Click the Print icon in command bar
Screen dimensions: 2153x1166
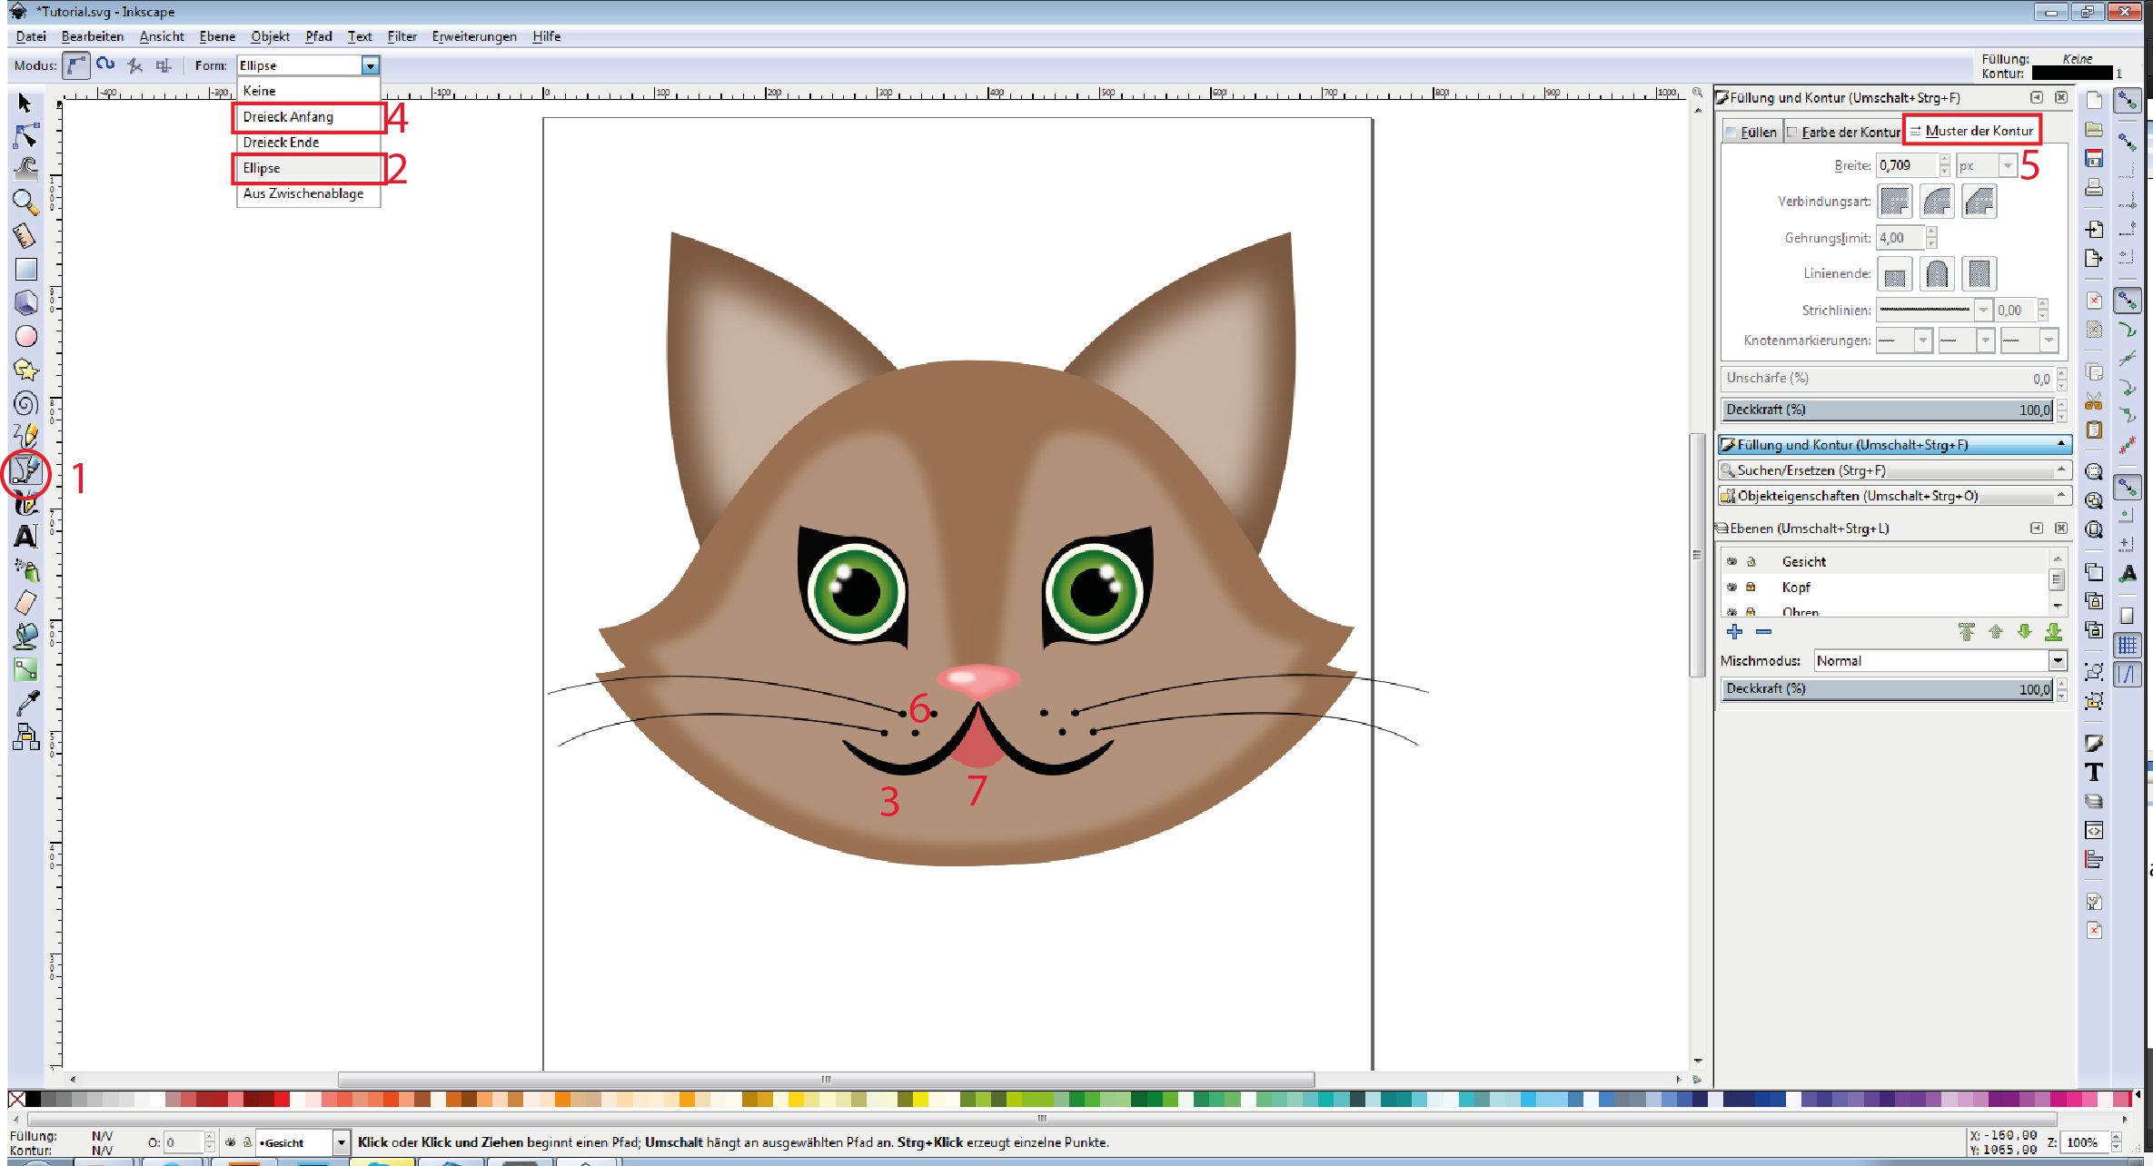click(2094, 188)
